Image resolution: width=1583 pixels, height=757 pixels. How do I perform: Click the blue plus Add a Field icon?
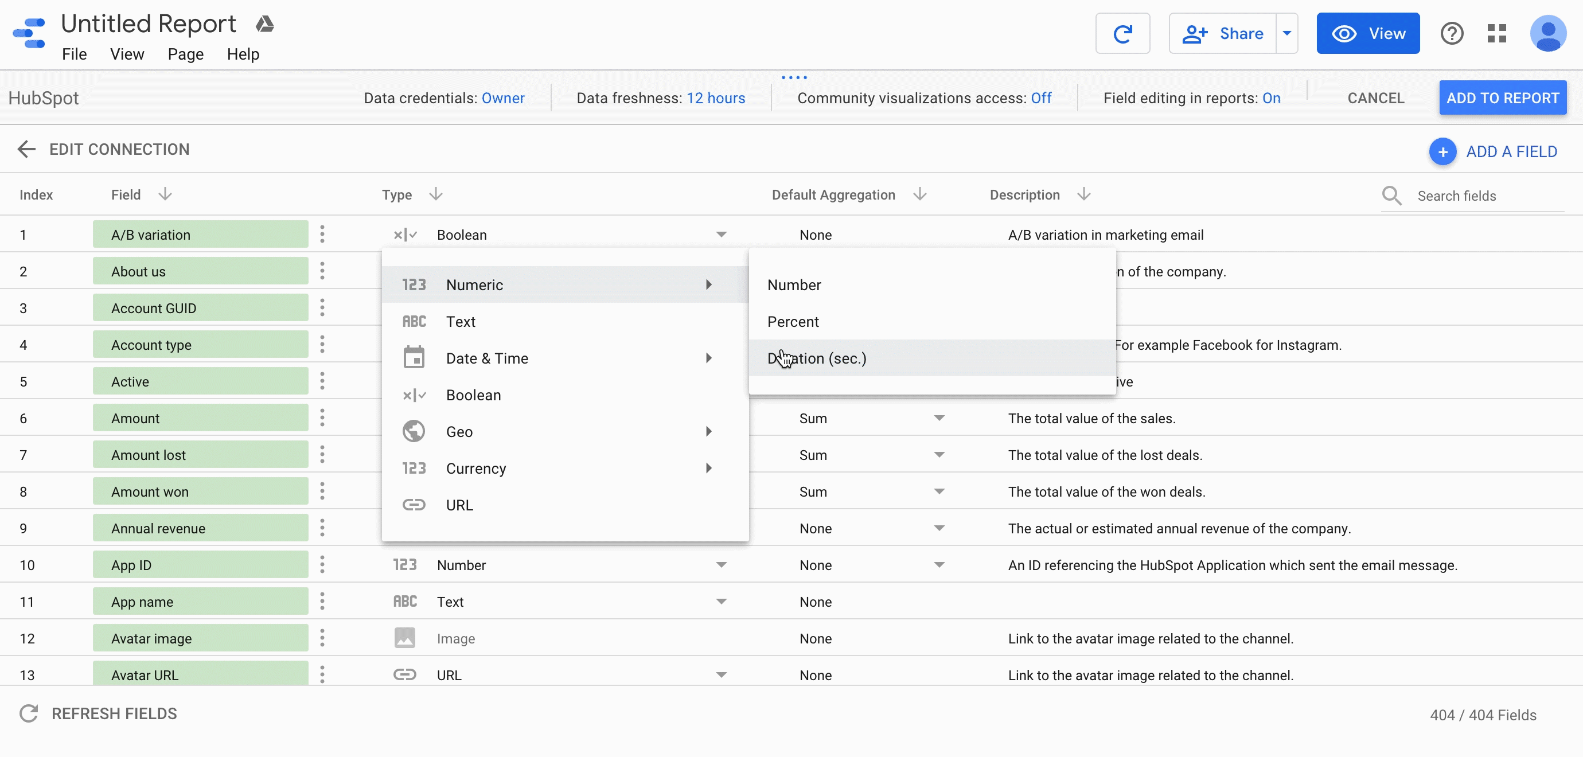click(1442, 152)
